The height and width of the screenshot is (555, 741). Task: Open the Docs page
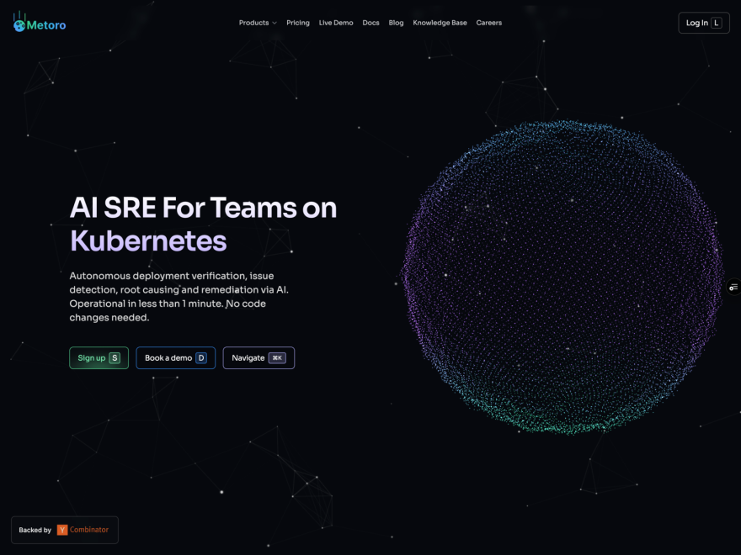coord(371,23)
